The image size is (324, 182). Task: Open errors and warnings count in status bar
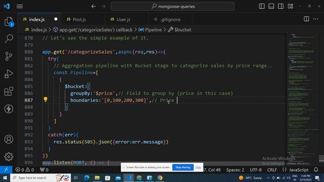(x=25, y=170)
